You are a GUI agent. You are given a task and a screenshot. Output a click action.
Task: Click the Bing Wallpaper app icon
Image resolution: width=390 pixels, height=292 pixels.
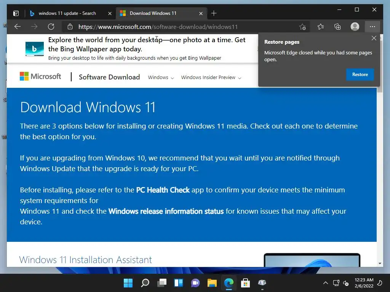pos(35,49)
